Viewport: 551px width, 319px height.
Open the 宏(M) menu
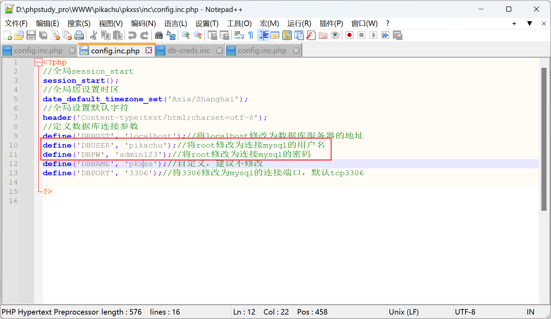(x=270, y=24)
